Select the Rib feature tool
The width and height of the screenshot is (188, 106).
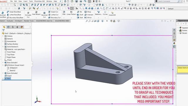80,12
